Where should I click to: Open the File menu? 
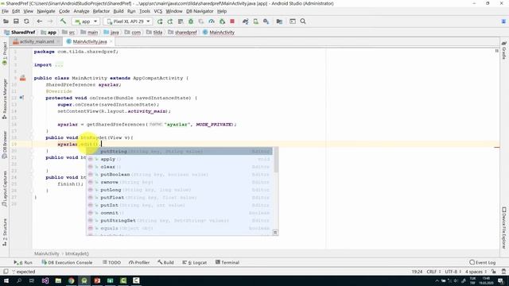pos(6,11)
